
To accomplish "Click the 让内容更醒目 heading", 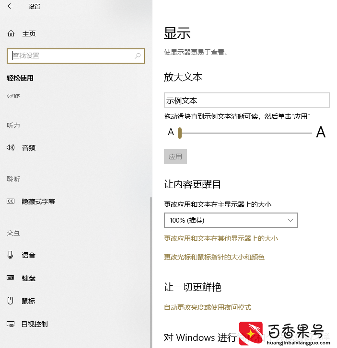I will coord(192,184).
